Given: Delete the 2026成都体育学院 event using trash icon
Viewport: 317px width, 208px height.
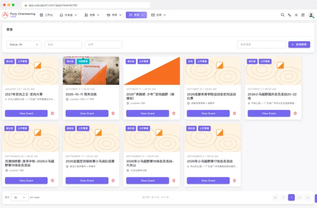Looking at the screenshot, I should click(x=234, y=113).
